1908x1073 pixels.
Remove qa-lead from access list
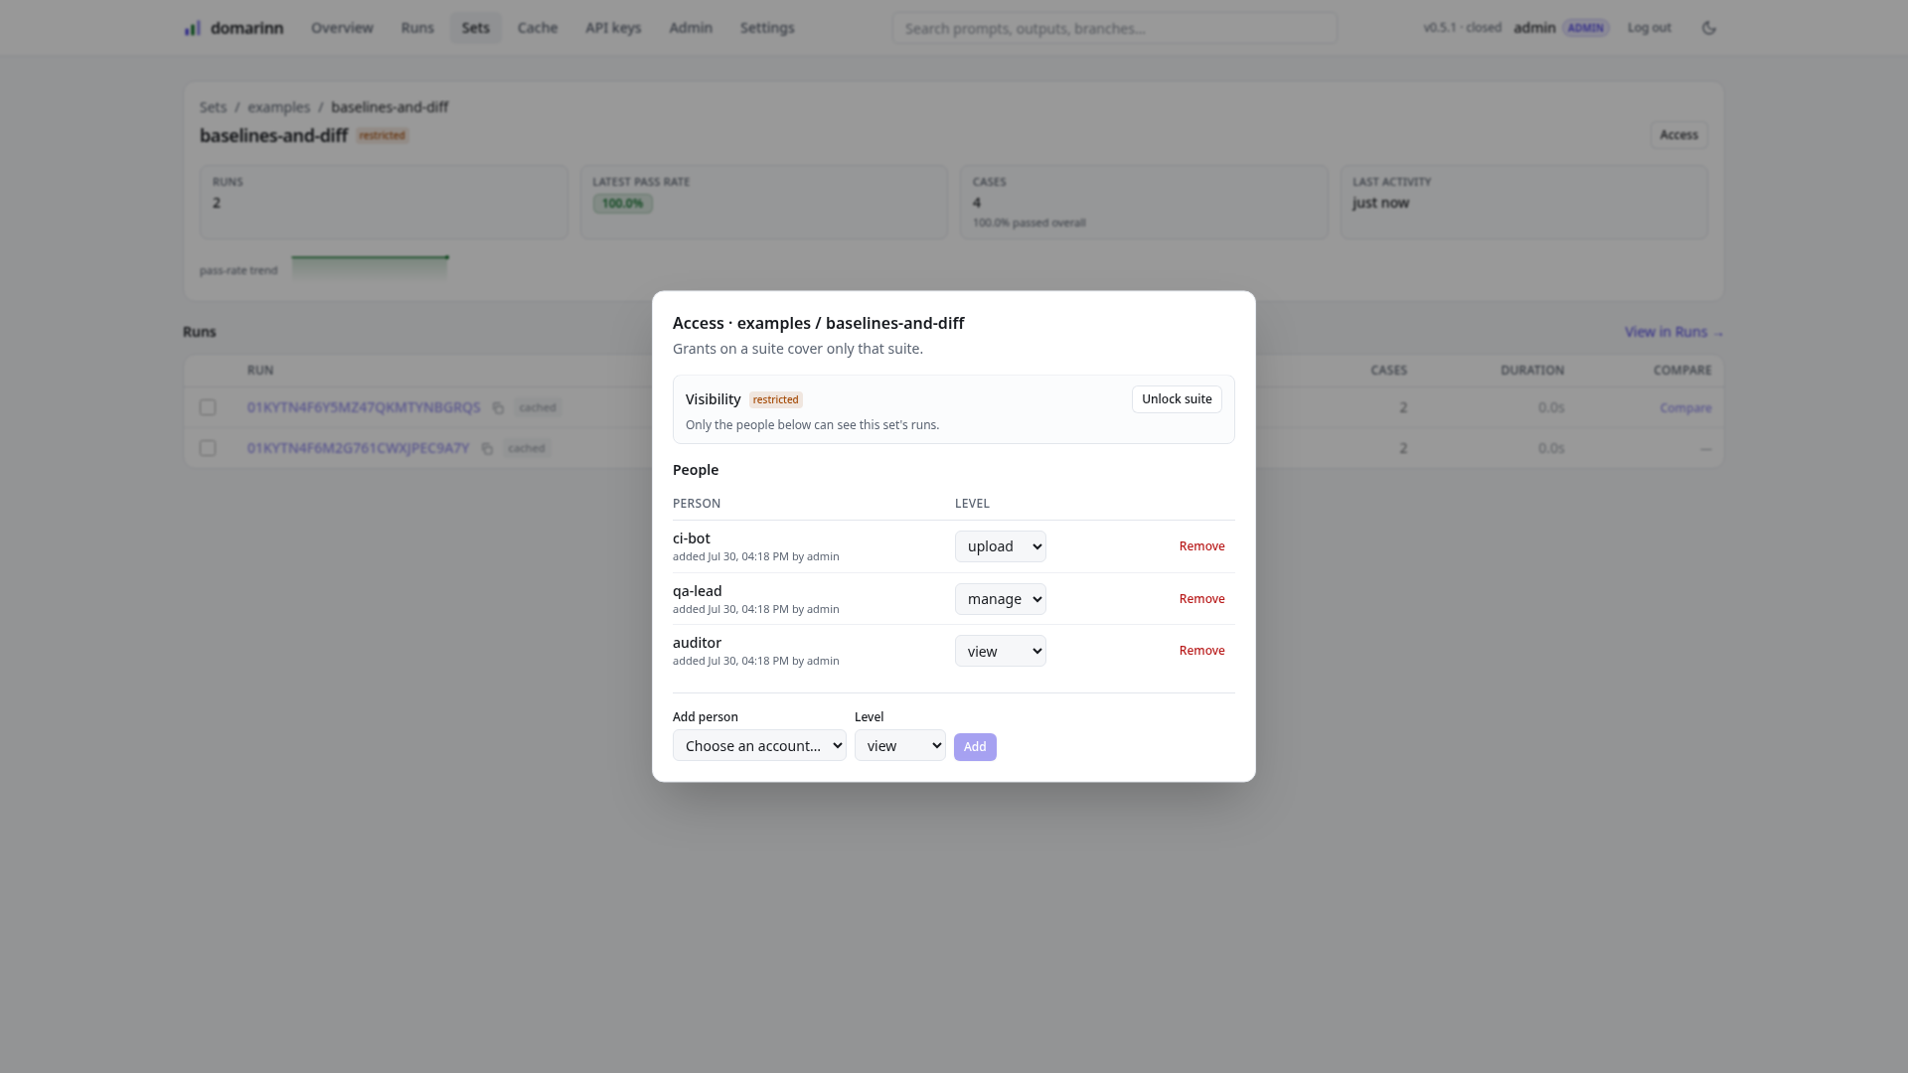coord(1201,599)
